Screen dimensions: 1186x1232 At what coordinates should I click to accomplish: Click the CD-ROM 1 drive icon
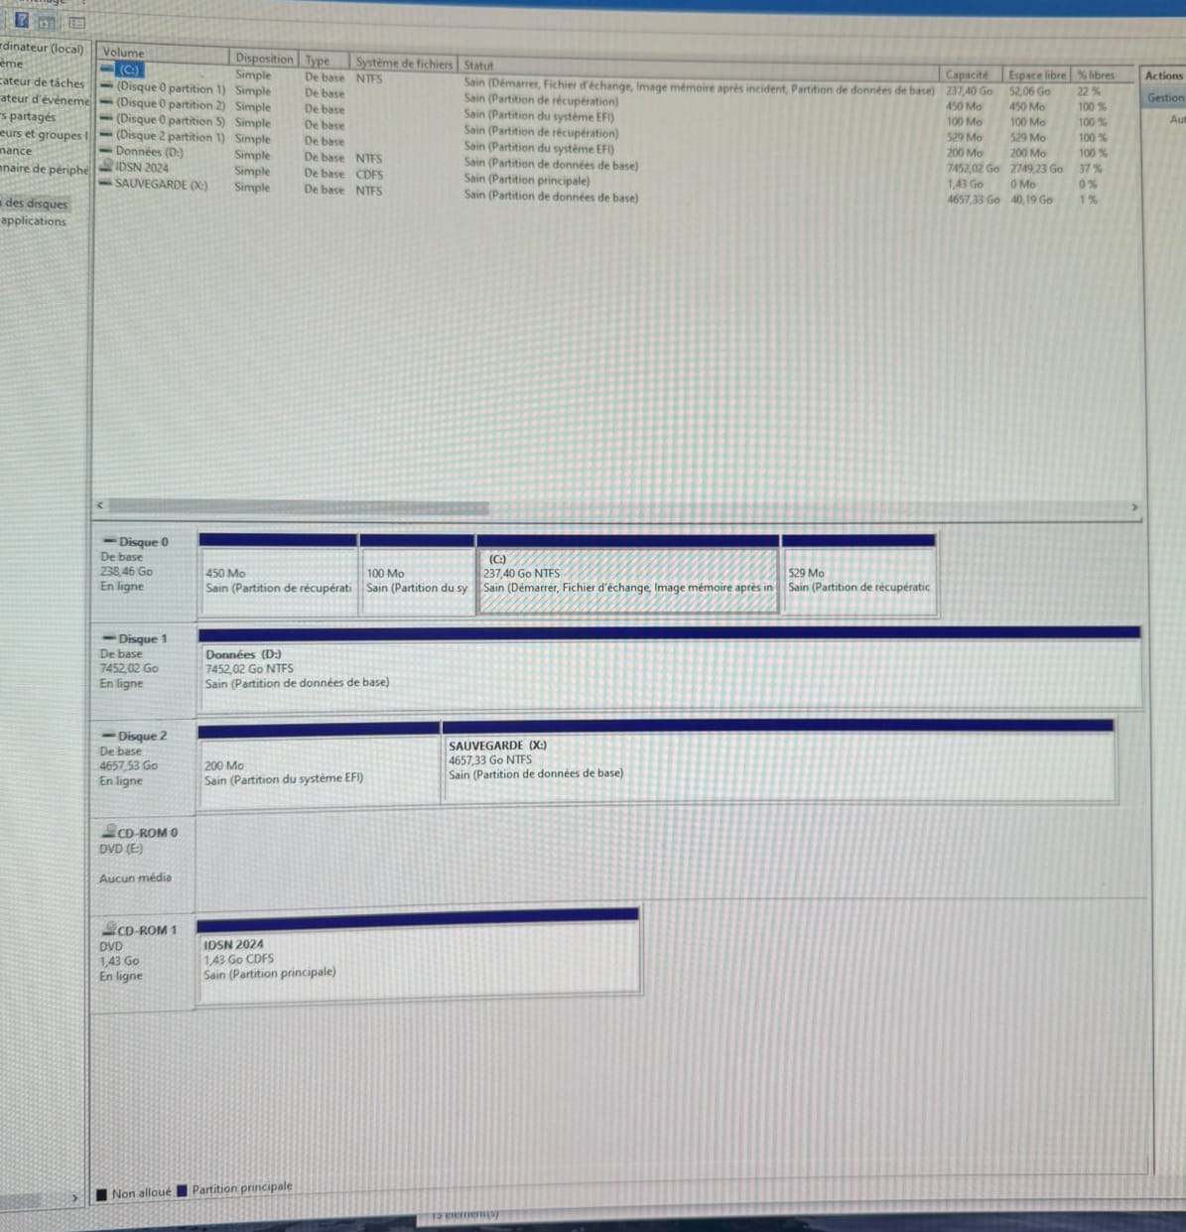coord(109,930)
